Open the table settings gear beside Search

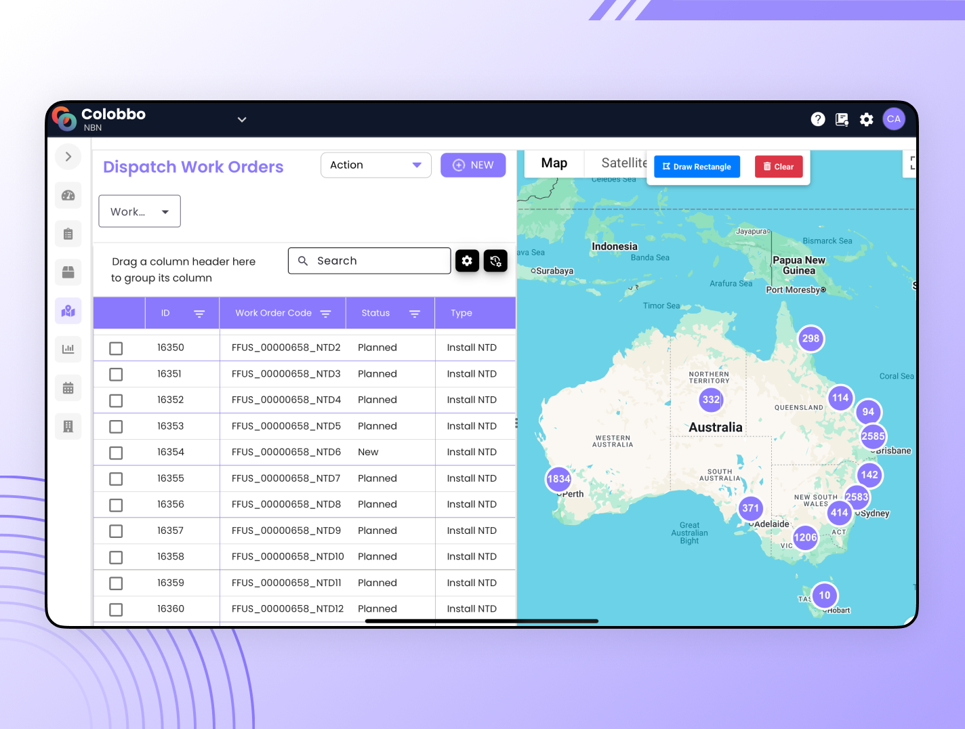[x=467, y=261]
